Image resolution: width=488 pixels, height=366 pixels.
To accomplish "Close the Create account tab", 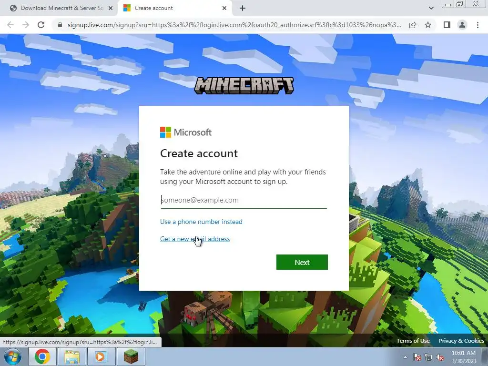I will coord(224,8).
